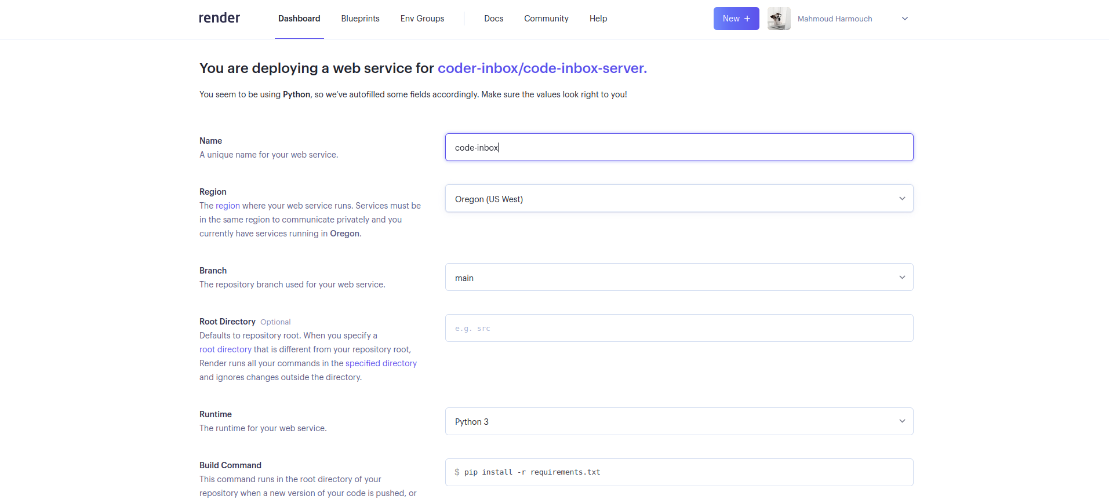Focus the Name input field
Image resolution: width=1109 pixels, height=503 pixels.
tap(679, 147)
